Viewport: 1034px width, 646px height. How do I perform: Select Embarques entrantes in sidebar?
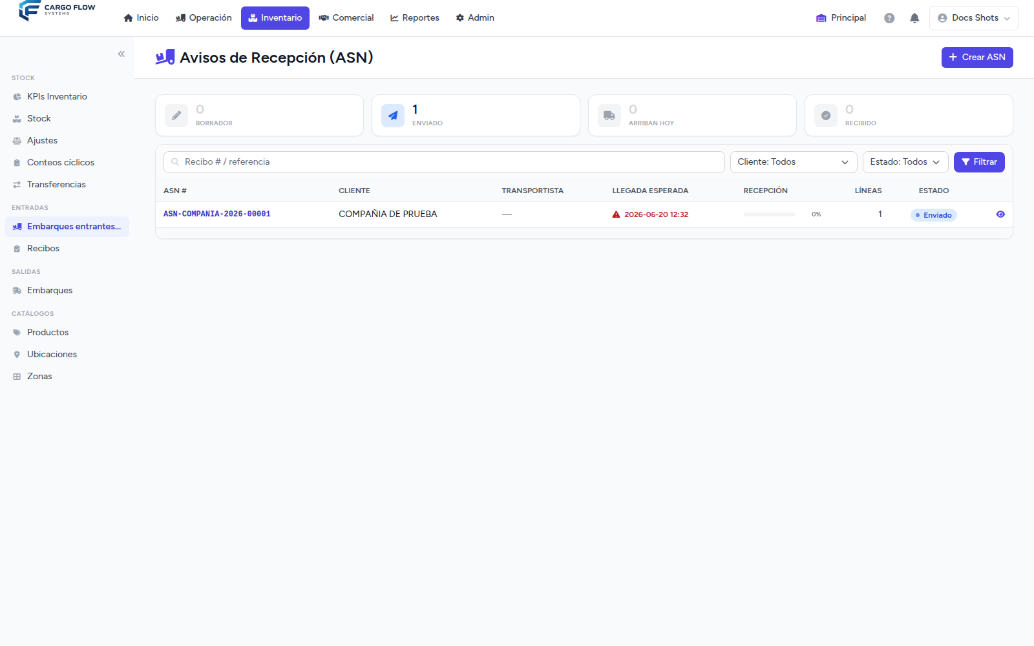tap(67, 227)
